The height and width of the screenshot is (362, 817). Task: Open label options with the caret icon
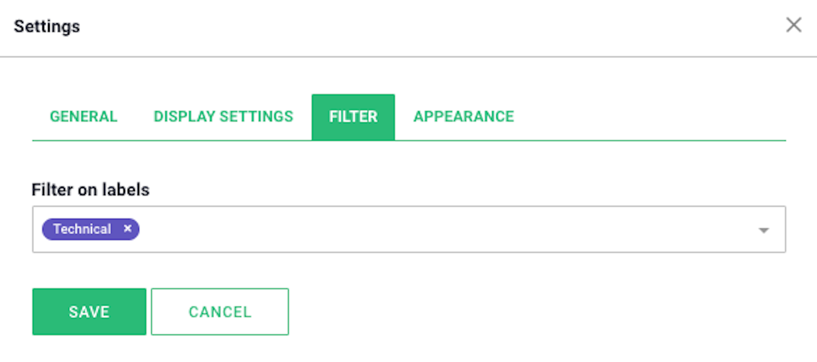click(764, 230)
